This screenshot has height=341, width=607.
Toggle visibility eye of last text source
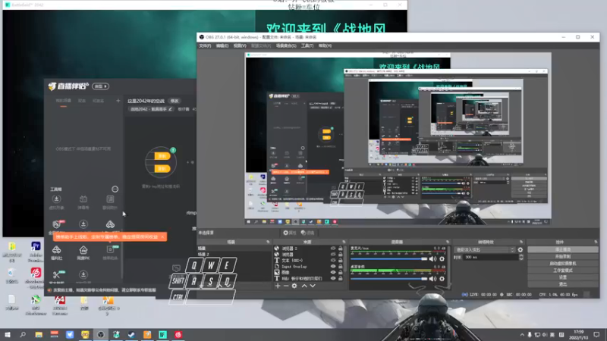point(333,278)
